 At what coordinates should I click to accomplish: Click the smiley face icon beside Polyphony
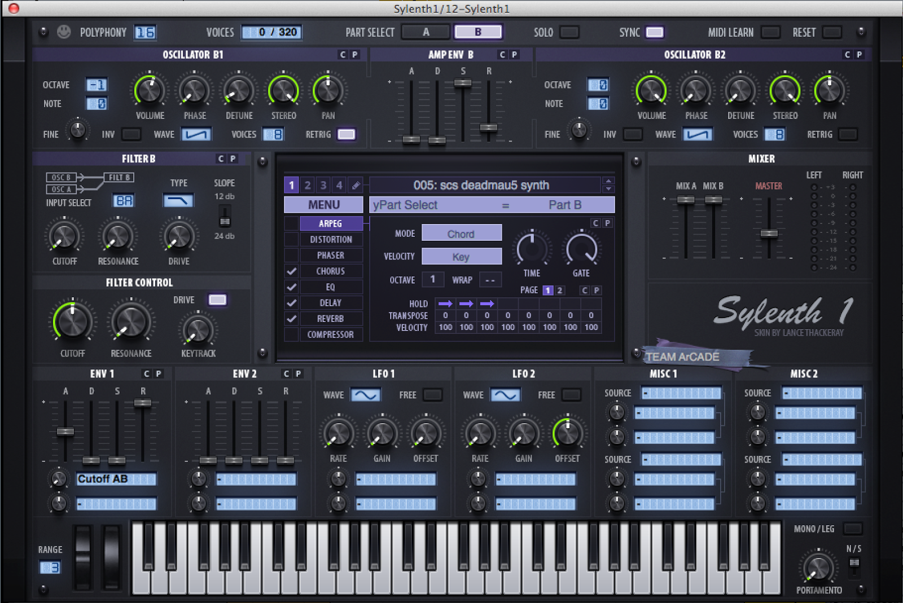[64, 32]
